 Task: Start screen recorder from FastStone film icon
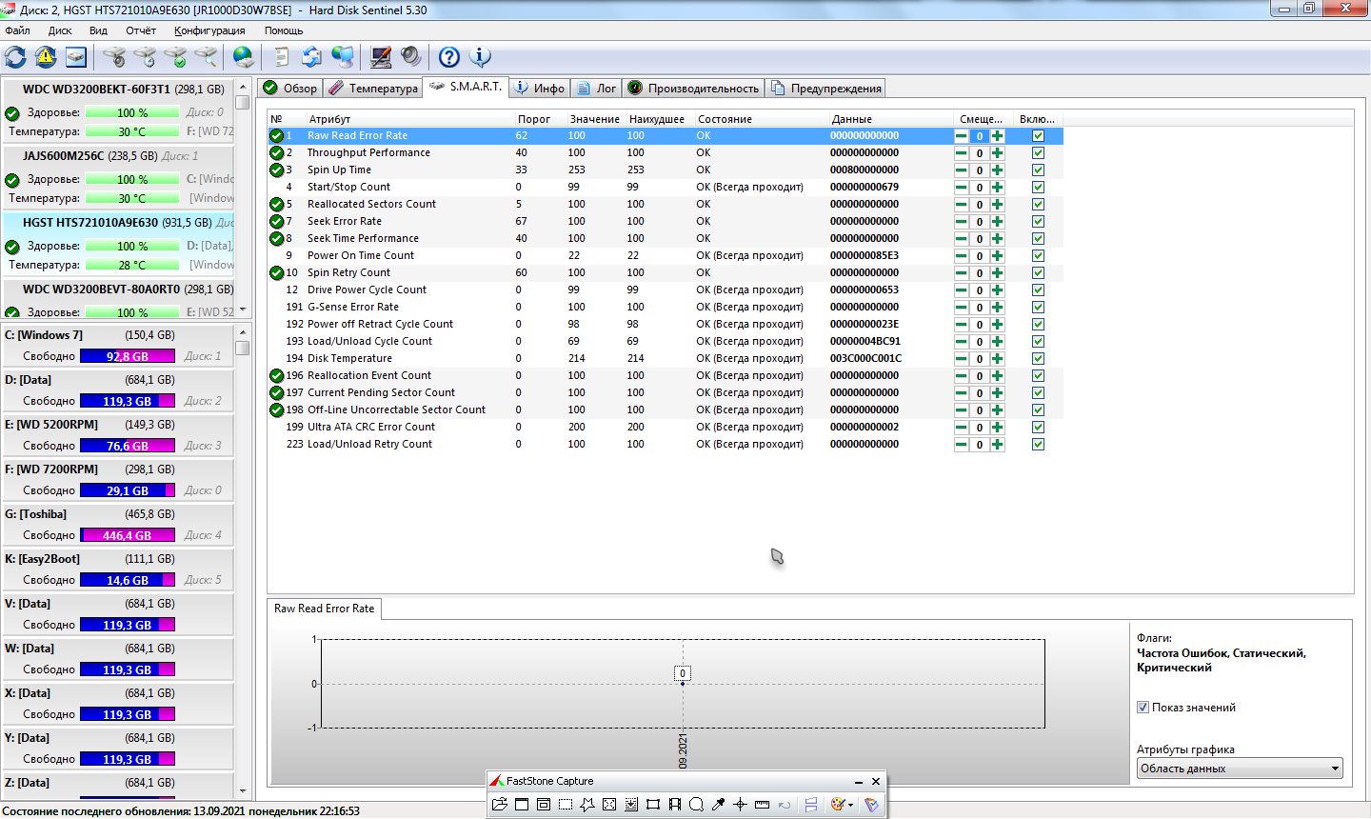675,805
